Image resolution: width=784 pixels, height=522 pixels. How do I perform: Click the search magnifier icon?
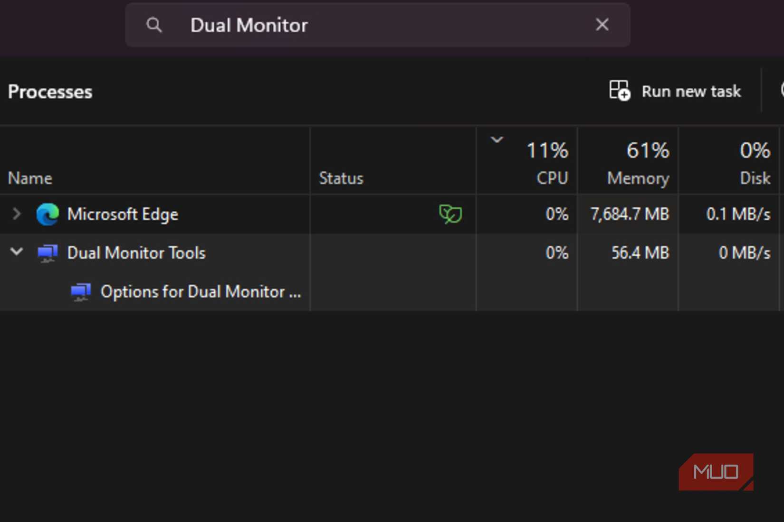click(x=154, y=25)
